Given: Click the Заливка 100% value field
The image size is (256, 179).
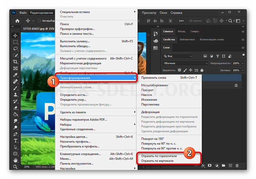Looking at the screenshot, I should [236, 70].
